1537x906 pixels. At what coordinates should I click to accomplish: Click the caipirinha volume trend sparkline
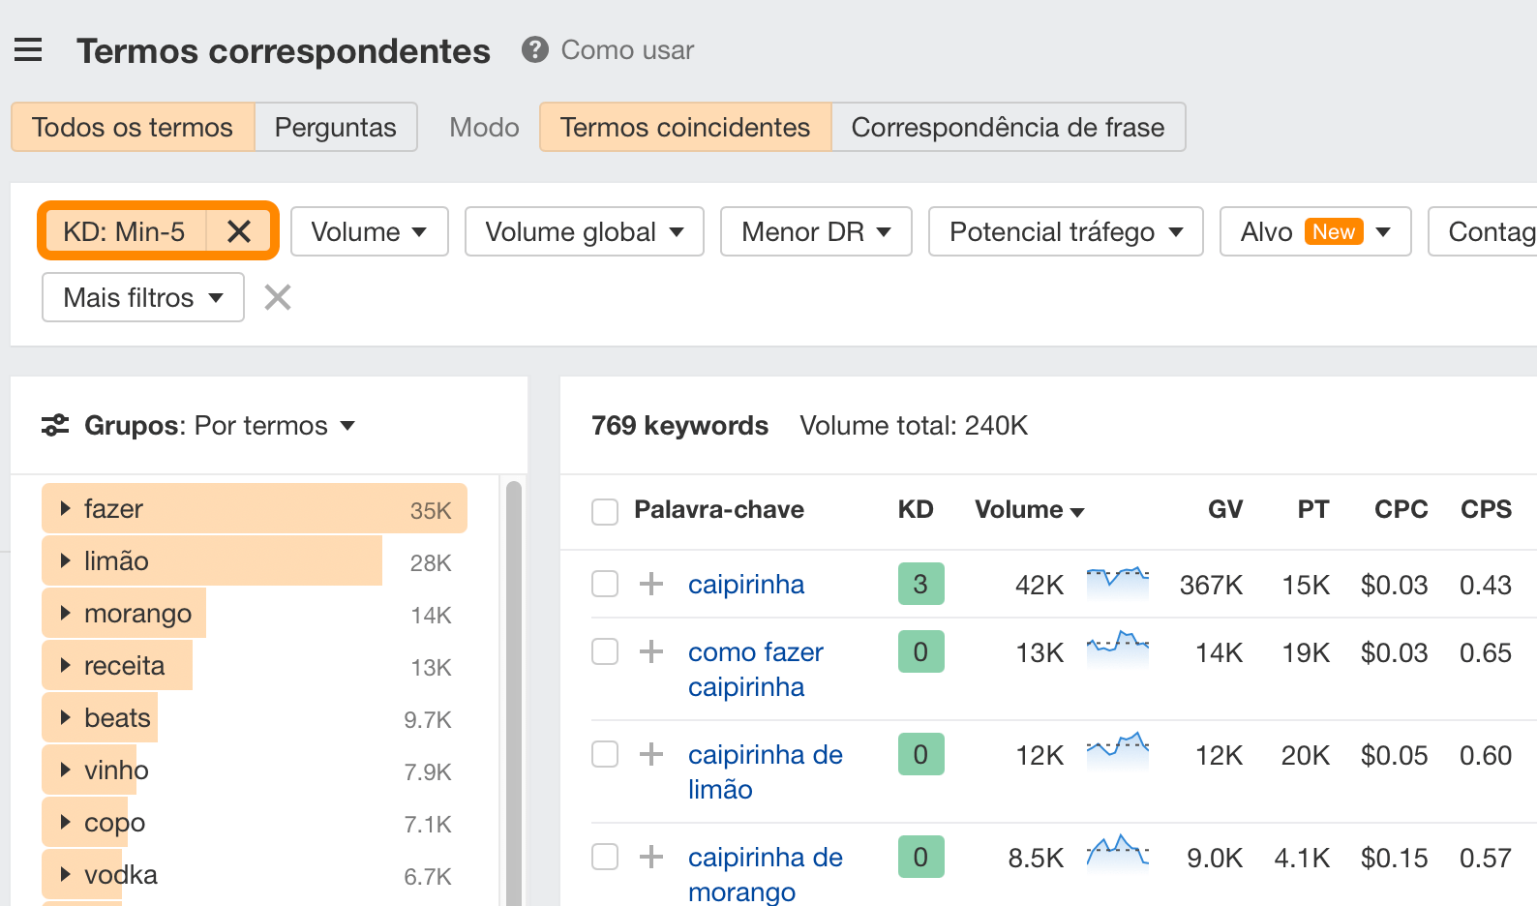[x=1117, y=583]
